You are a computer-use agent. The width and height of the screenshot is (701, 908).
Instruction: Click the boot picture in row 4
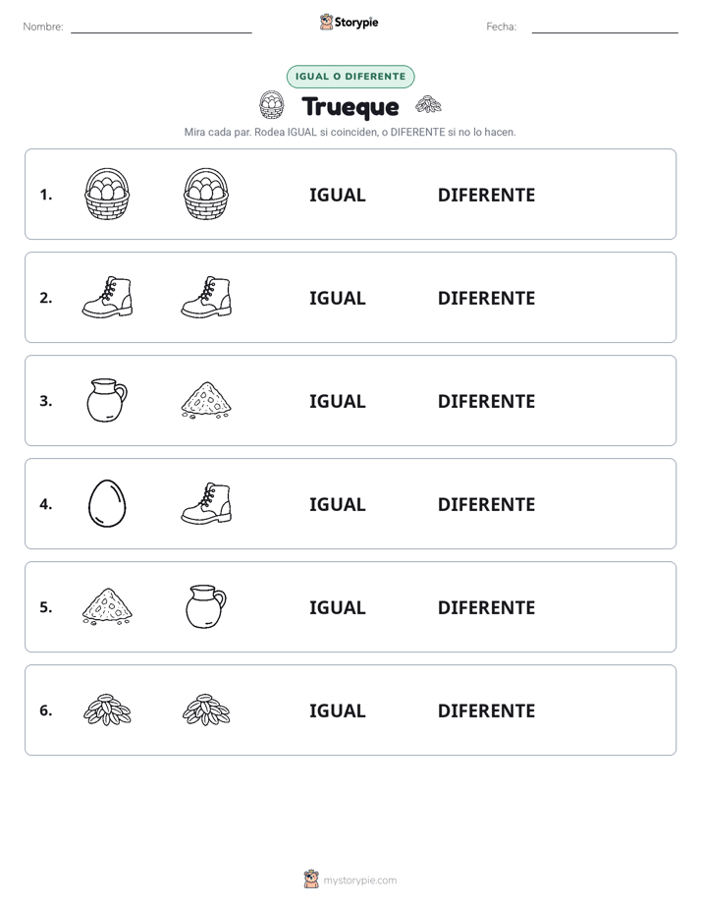coord(206,503)
